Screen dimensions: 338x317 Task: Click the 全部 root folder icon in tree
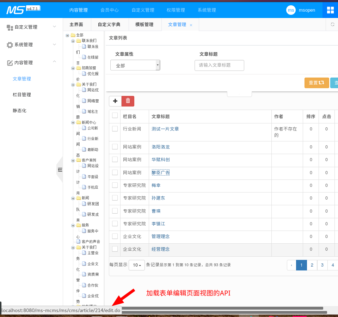[73, 35]
